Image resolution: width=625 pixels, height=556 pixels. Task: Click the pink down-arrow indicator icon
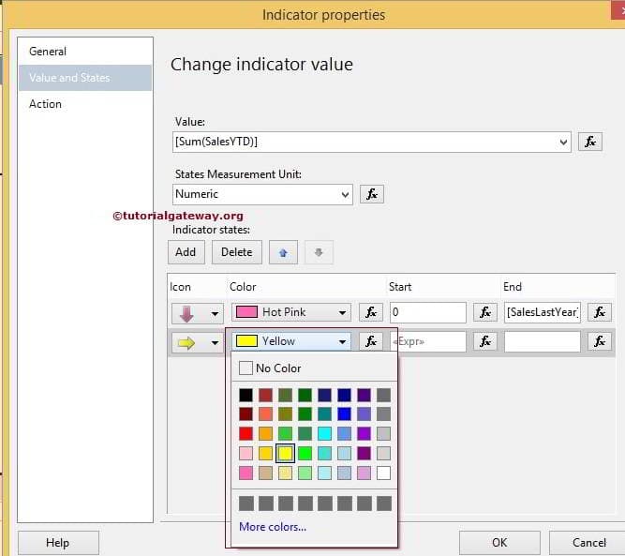tap(186, 313)
